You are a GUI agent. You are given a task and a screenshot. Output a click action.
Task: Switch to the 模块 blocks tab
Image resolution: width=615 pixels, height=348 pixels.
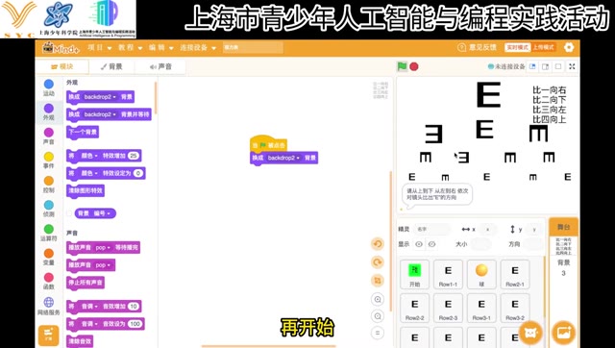[x=61, y=66]
